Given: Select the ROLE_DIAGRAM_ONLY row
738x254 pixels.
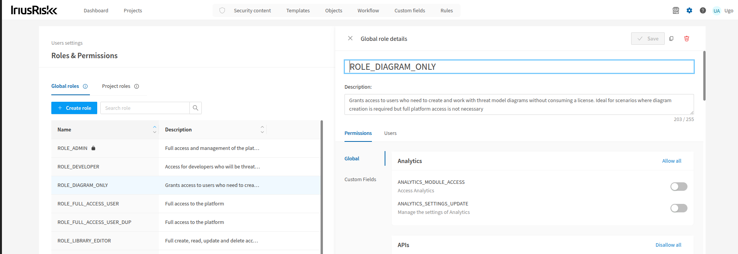Looking at the screenshot, I should click(x=186, y=185).
